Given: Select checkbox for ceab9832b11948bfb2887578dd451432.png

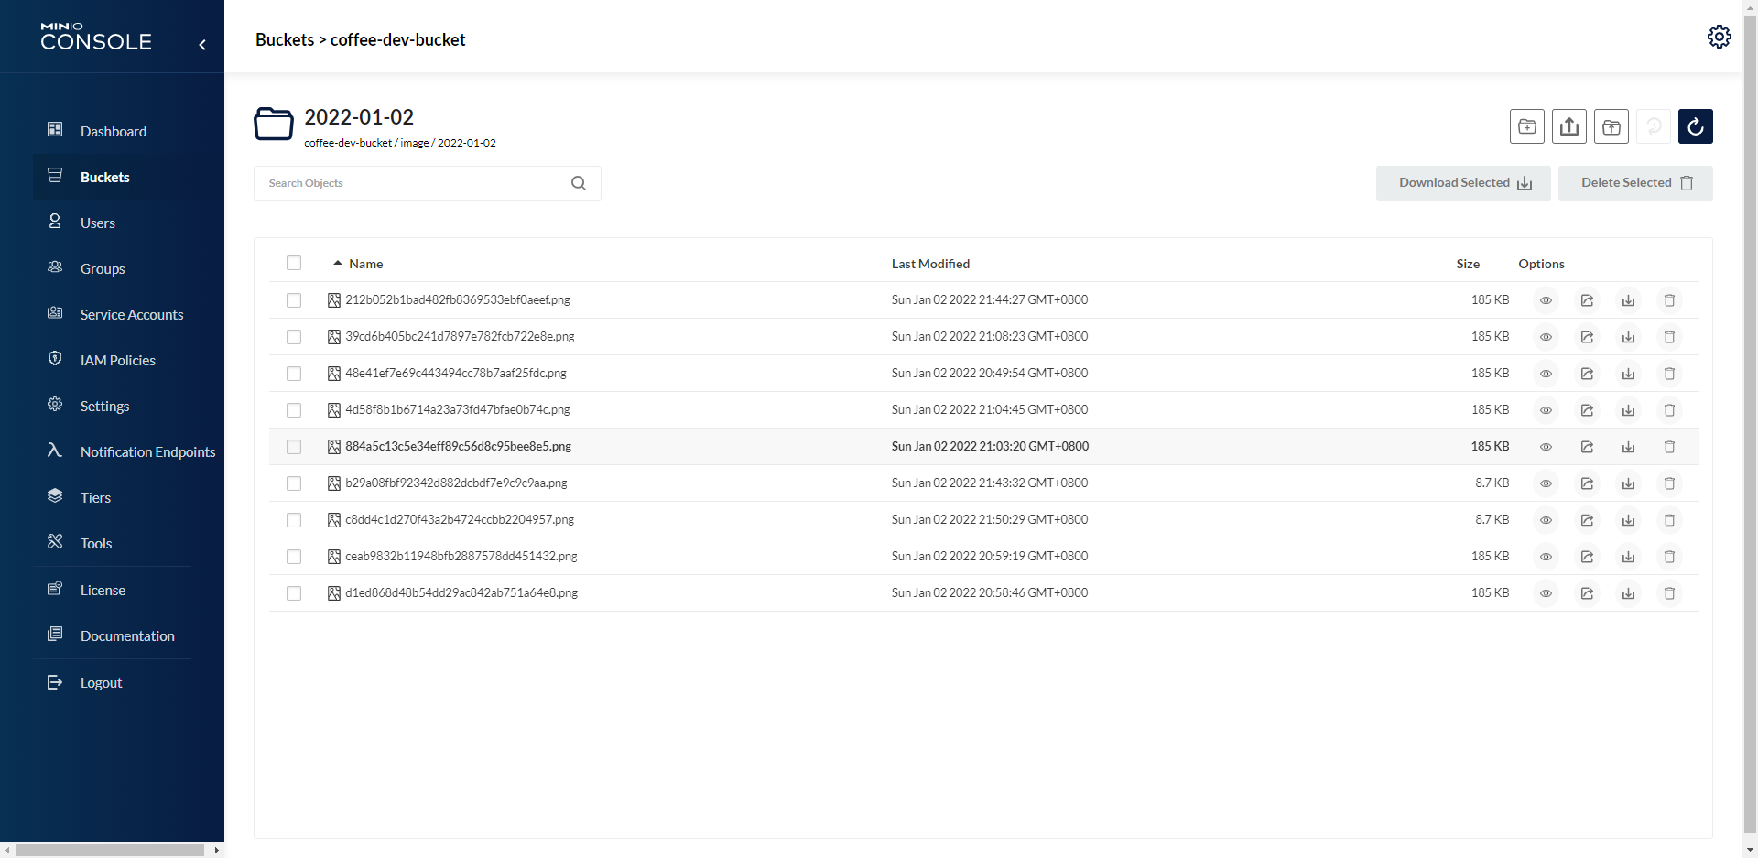Looking at the screenshot, I should (x=294, y=557).
